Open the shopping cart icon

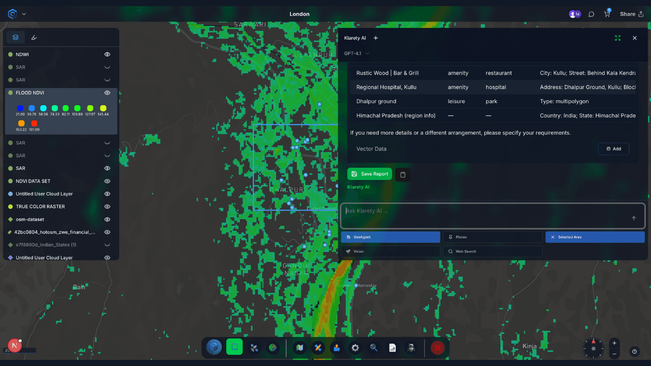click(x=607, y=14)
